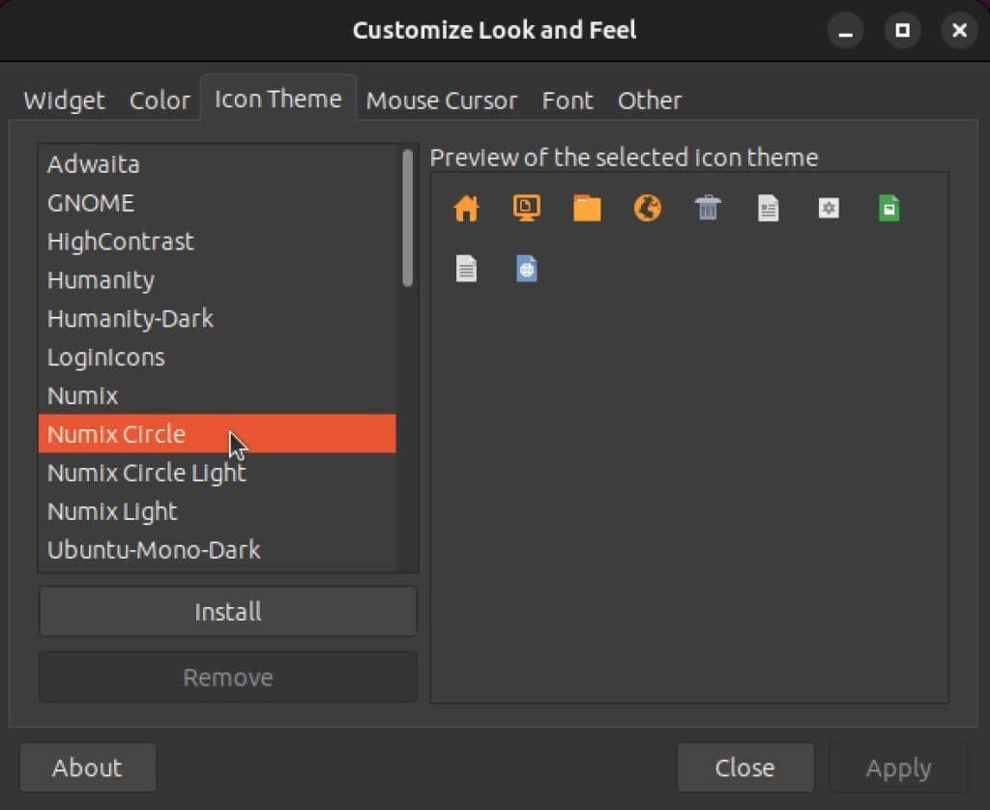990x810 pixels.
Task: Select the plain Numix icon theme
Action: tap(218, 395)
